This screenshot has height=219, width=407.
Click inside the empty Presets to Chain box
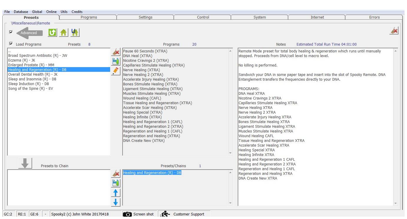click(59, 188)
